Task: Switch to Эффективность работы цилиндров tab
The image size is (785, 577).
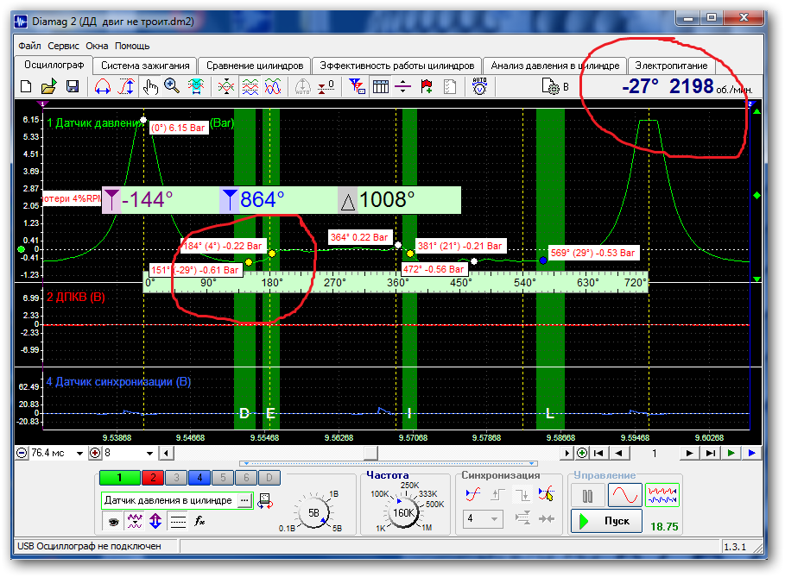Action: pyautogui.click(x=396, y=66)
